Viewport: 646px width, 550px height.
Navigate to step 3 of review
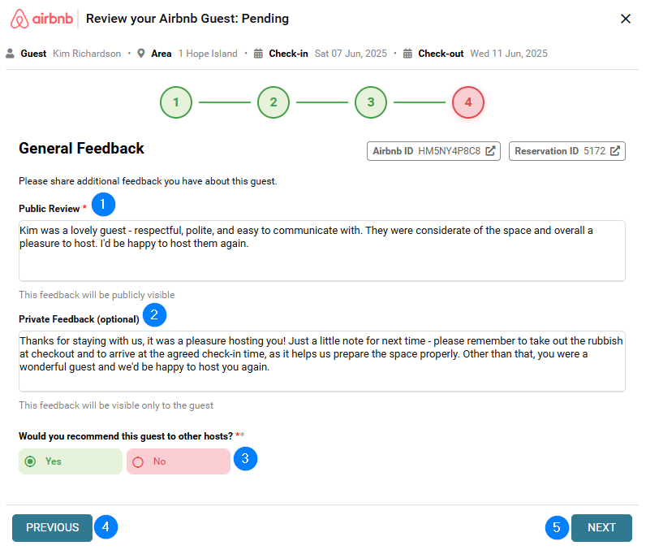pos(371,102)
